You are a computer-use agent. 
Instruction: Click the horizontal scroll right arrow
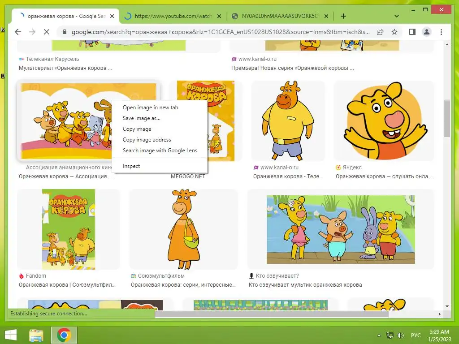pyautogui.click(x=439, y=314)
